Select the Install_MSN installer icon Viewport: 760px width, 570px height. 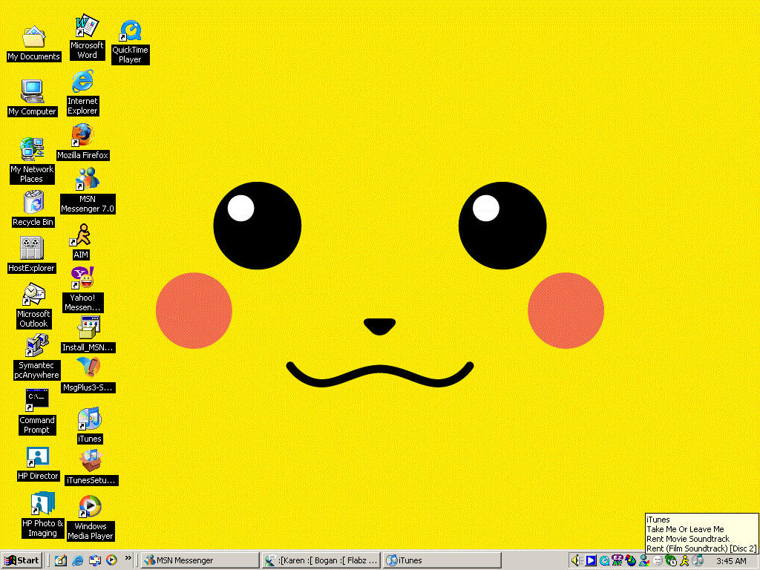[88, 334]
